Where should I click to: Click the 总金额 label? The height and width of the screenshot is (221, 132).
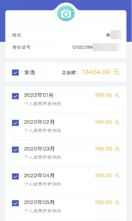[x=69, y=73]
